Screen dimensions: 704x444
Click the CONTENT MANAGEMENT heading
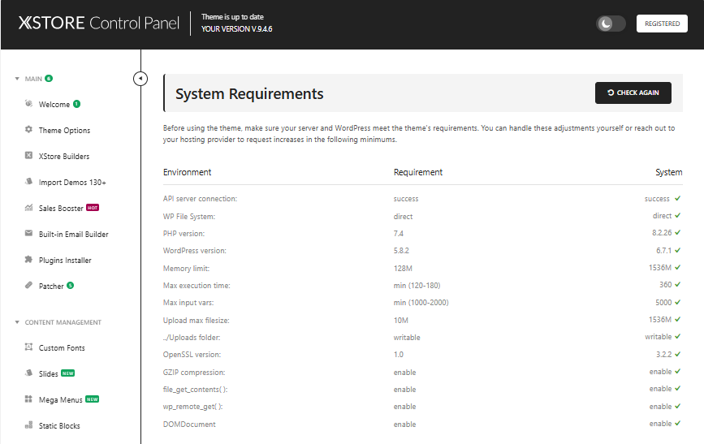click(63, 322)
